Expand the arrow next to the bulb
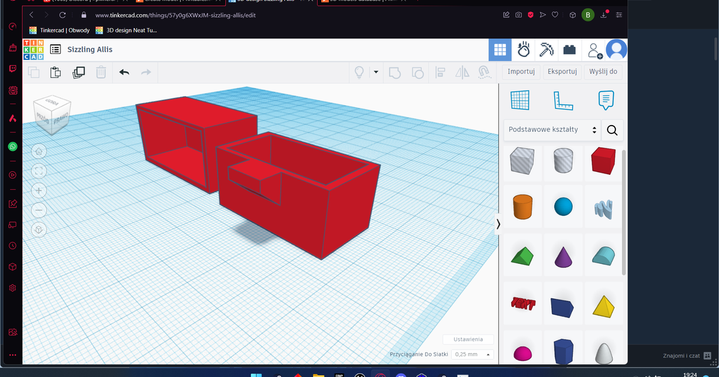Image resolution: width=719 pixels, height=377 pixels. 376,72
